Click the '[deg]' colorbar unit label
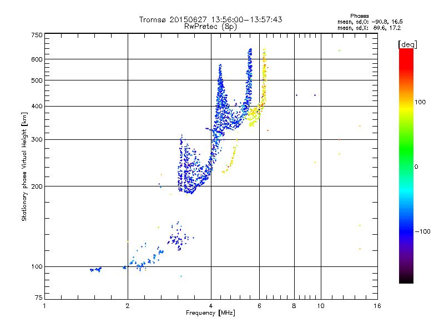The width and height of the screenshot is (444, 333). [407, 44]
